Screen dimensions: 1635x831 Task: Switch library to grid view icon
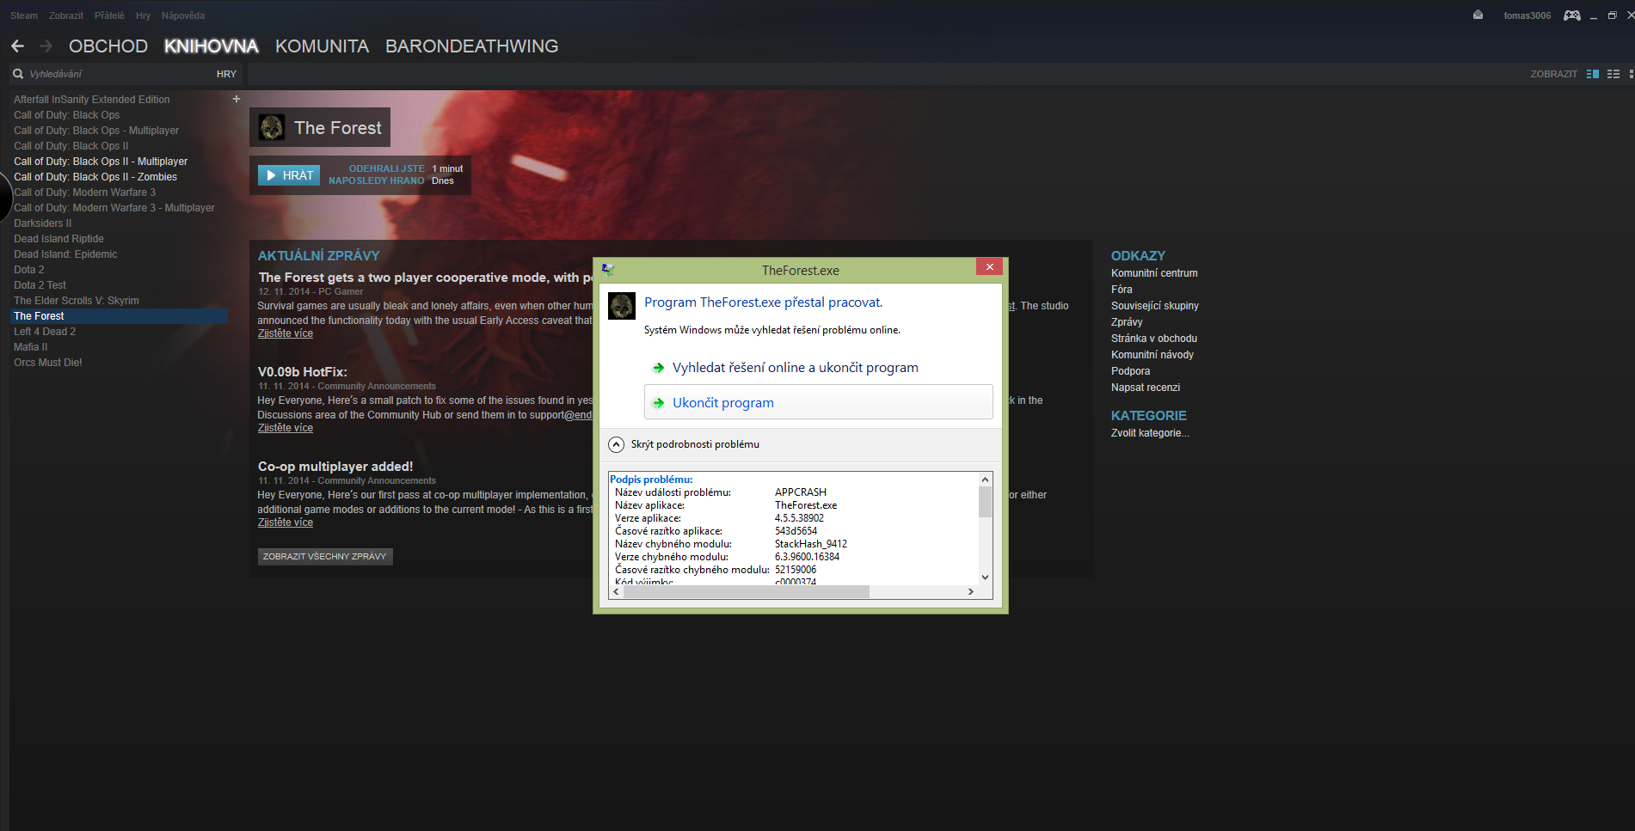click(x=1632, y=74)
